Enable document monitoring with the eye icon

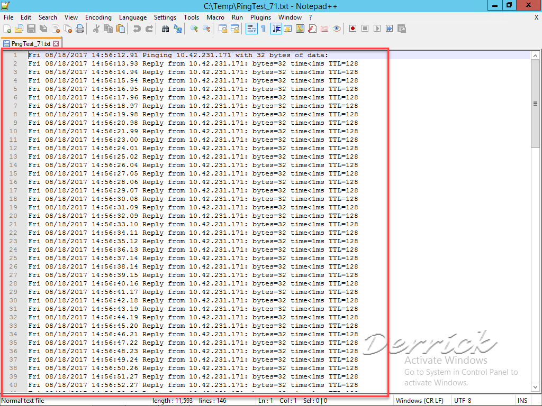(x=337, y=29)
